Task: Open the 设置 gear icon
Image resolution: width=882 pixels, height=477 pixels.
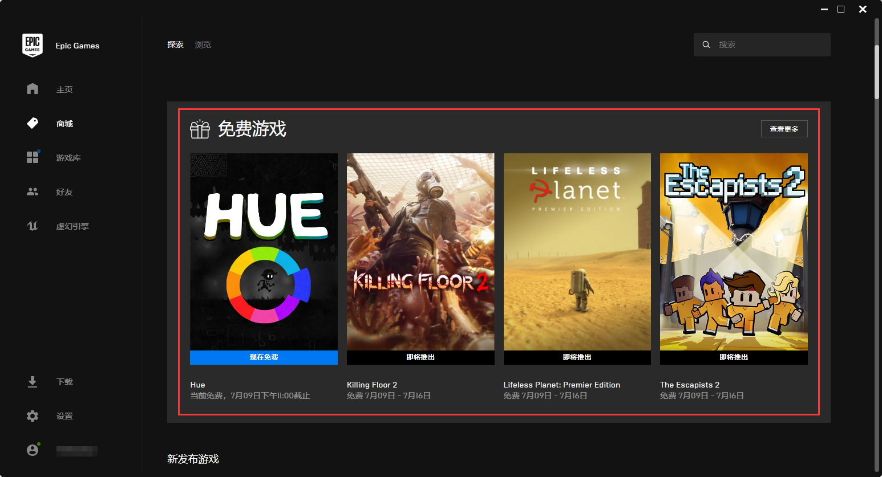Action: (33, 416)
